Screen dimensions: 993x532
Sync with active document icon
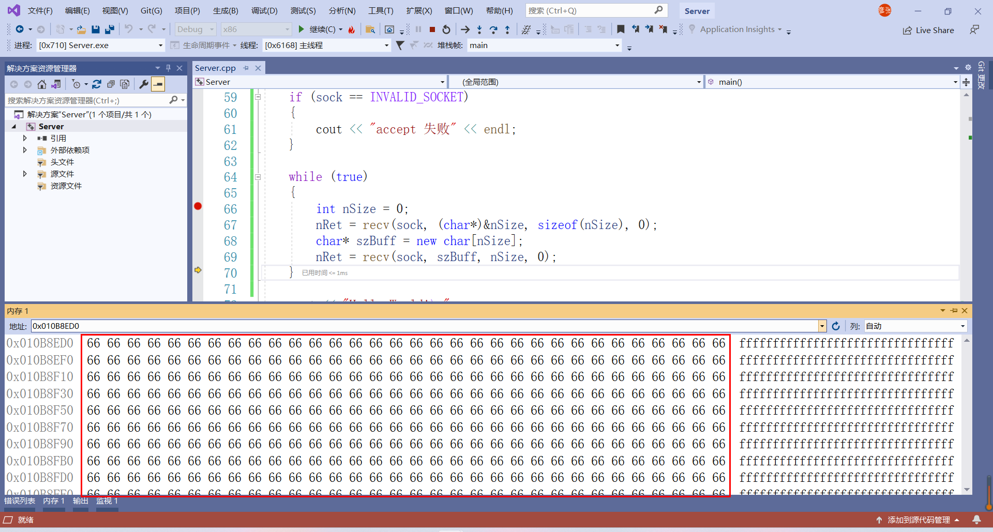[x=97, y=84]
